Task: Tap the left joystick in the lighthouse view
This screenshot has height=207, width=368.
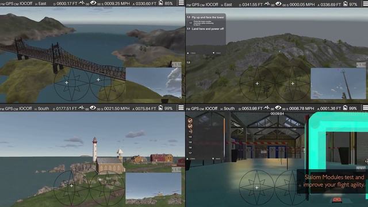Action: (x=71, y=188)
